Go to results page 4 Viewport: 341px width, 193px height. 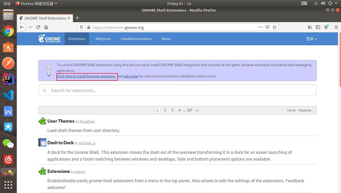pos(180,110)
